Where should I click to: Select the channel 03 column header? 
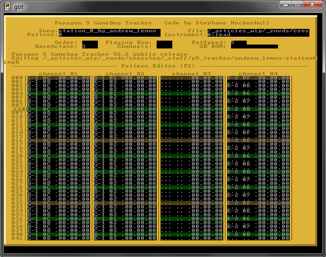tap(191, 73)
